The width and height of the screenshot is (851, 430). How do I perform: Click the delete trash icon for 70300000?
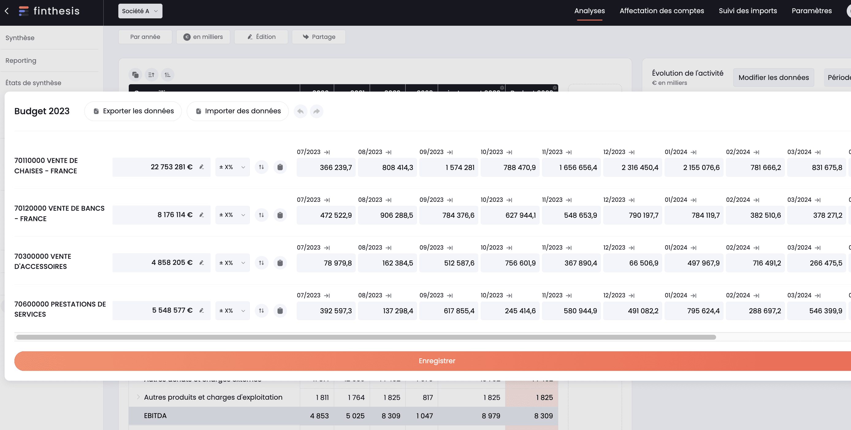[x=280, y=263]
